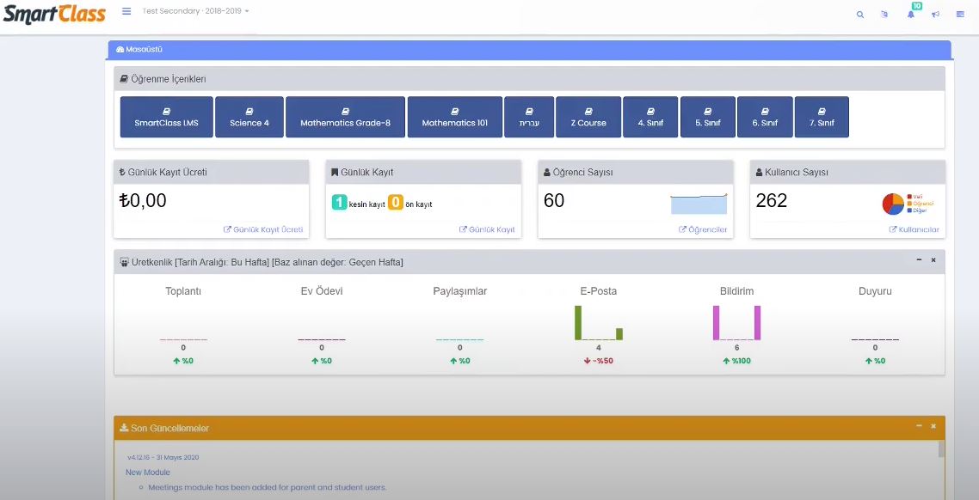Open the search icon in the top bar
This screenshot has width=979, height=500.
(860, 14)
